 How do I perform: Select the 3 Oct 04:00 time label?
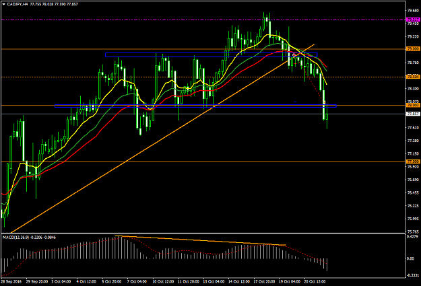tap(61, 281)
